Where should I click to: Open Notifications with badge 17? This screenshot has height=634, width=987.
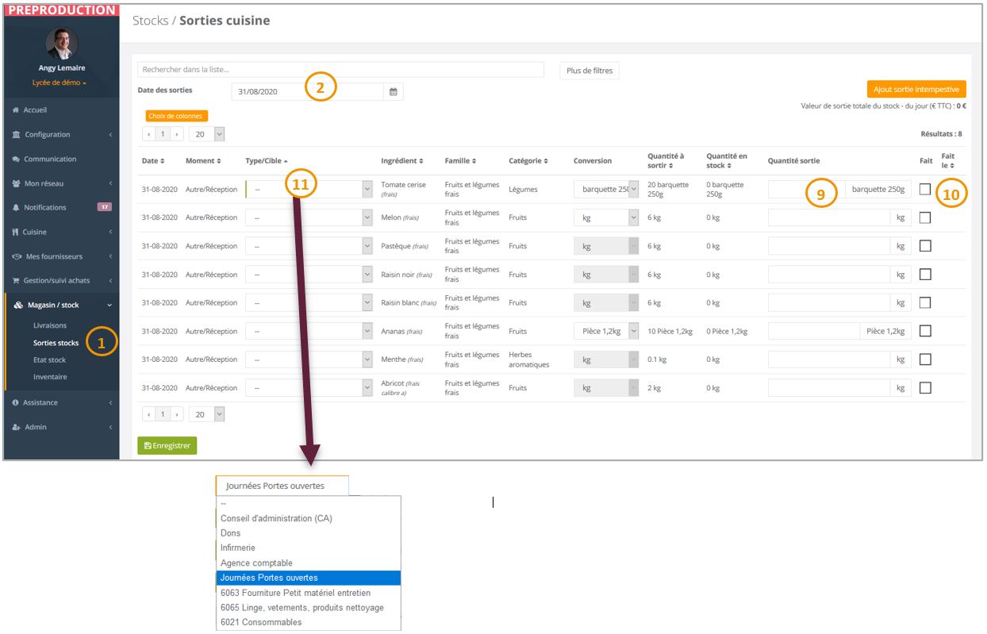61,208
